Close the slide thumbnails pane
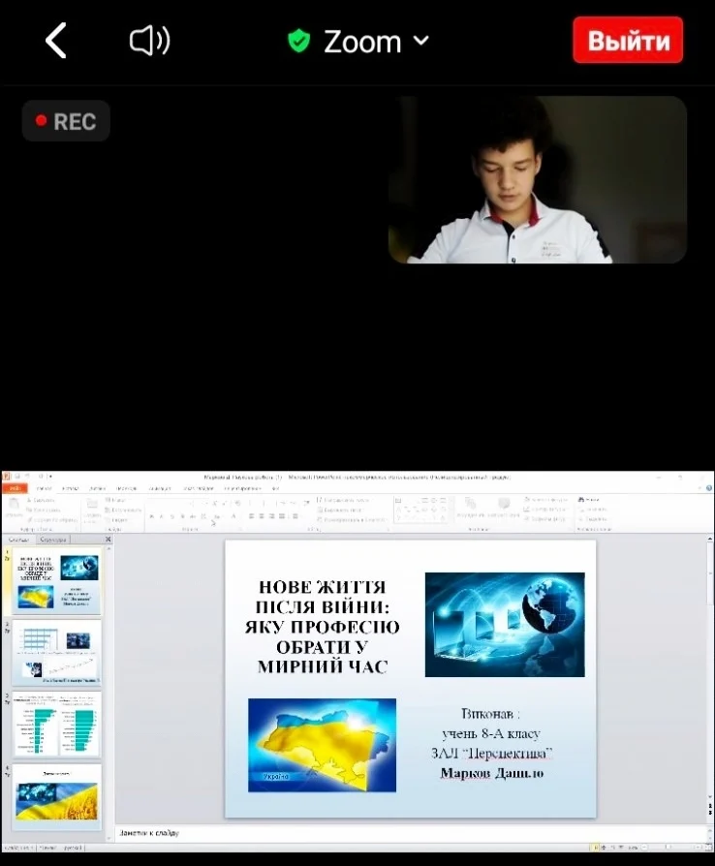This screenshot has height=866, width=715. pos(108,540)
